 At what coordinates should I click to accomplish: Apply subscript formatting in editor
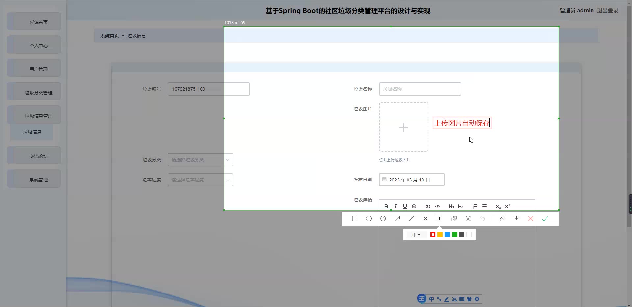pos(498,206)
